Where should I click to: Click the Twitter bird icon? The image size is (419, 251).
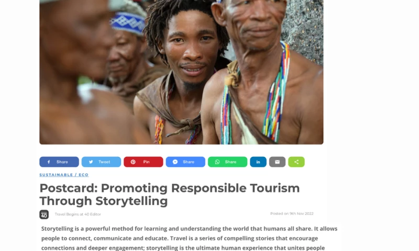(x=91, y=162)
